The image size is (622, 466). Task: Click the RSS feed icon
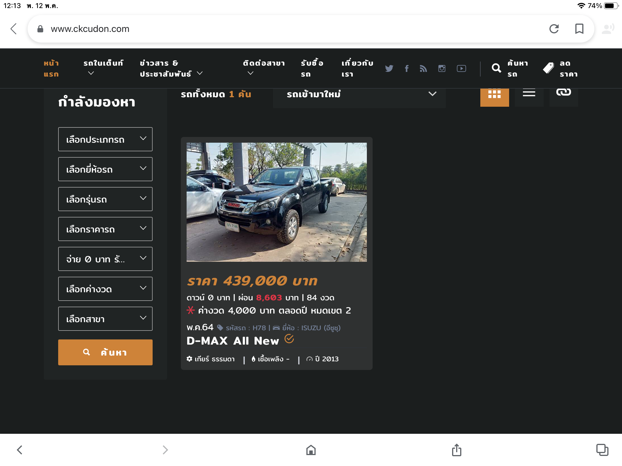pyautogui.click(x=423, y=68)
